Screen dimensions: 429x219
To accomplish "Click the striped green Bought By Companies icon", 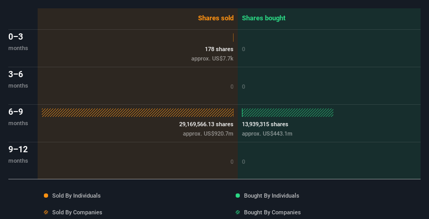I will click(x=238, y=212).
